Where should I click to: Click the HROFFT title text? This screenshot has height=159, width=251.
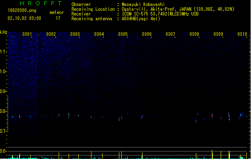pos(41,3)
